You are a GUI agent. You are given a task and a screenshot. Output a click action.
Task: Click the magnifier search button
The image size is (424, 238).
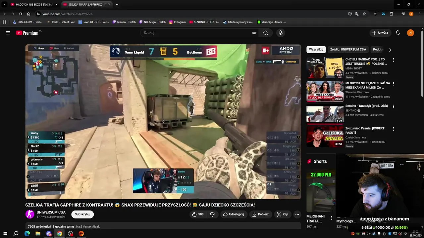(x=266, y=33)
